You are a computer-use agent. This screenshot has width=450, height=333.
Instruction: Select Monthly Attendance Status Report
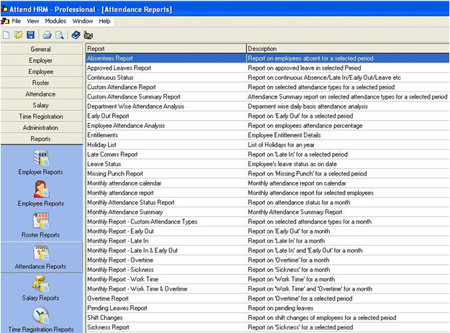[267, 202]
